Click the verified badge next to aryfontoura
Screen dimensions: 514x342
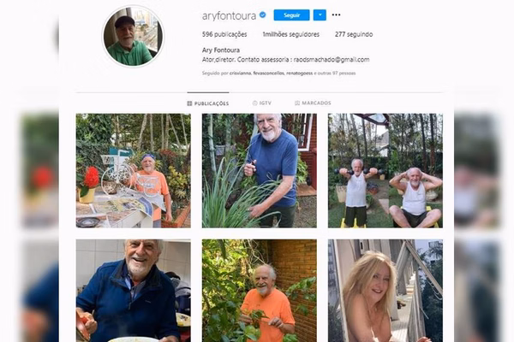click(x=263, y=15)
